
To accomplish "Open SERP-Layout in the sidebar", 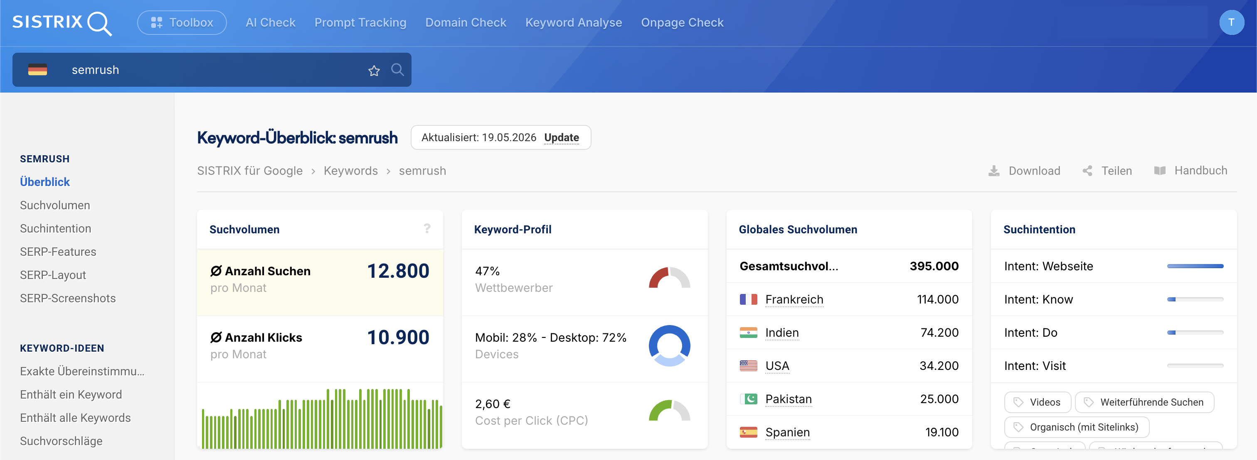I will (x=53, y=275).
